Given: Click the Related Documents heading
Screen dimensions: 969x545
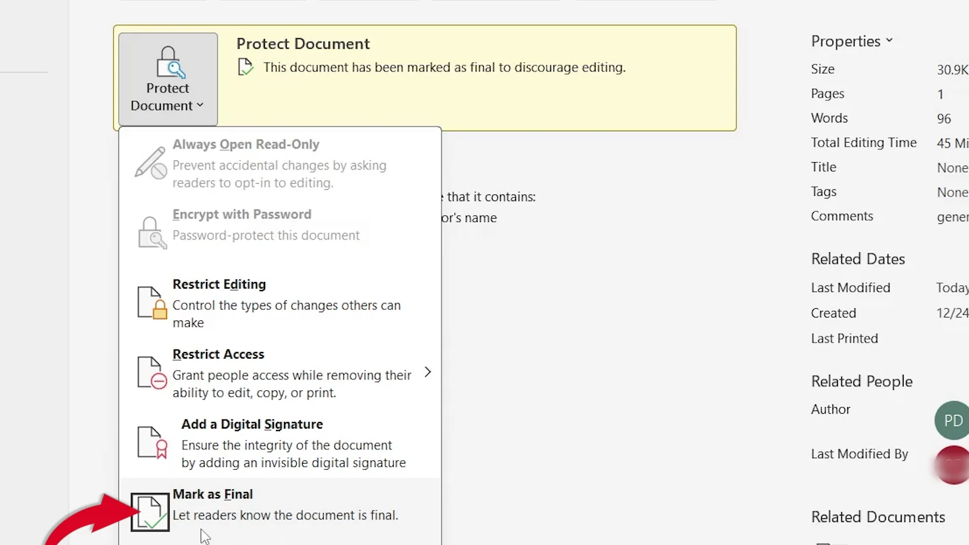Looking at the screenshot, I should [878, 517].
